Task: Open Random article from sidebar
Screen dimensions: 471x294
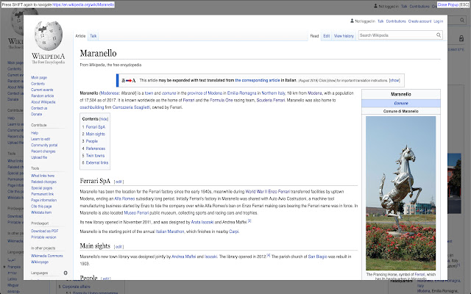Action: [x=43, y=96]
